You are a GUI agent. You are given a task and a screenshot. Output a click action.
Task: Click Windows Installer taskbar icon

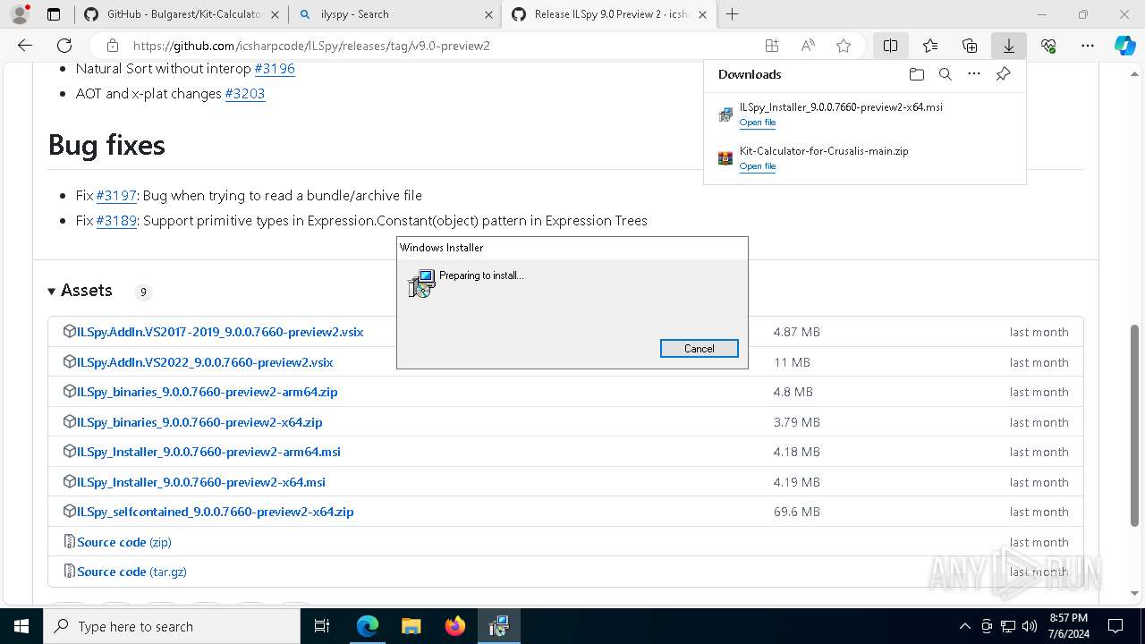[x=499, y=626]
